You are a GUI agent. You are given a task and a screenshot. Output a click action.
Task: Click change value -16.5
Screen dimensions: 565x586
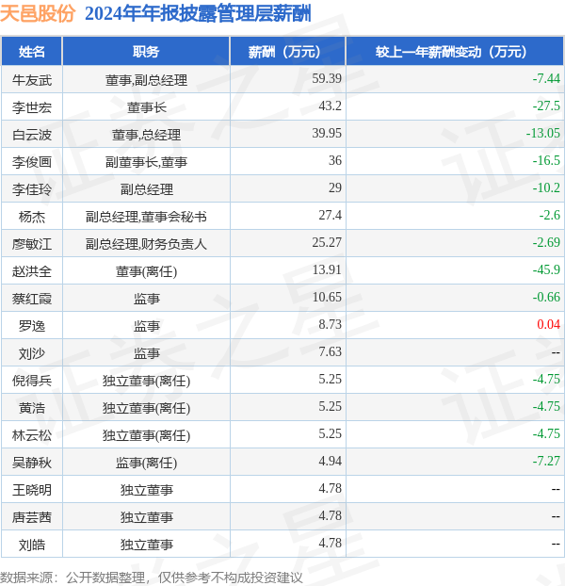(546, 160)
